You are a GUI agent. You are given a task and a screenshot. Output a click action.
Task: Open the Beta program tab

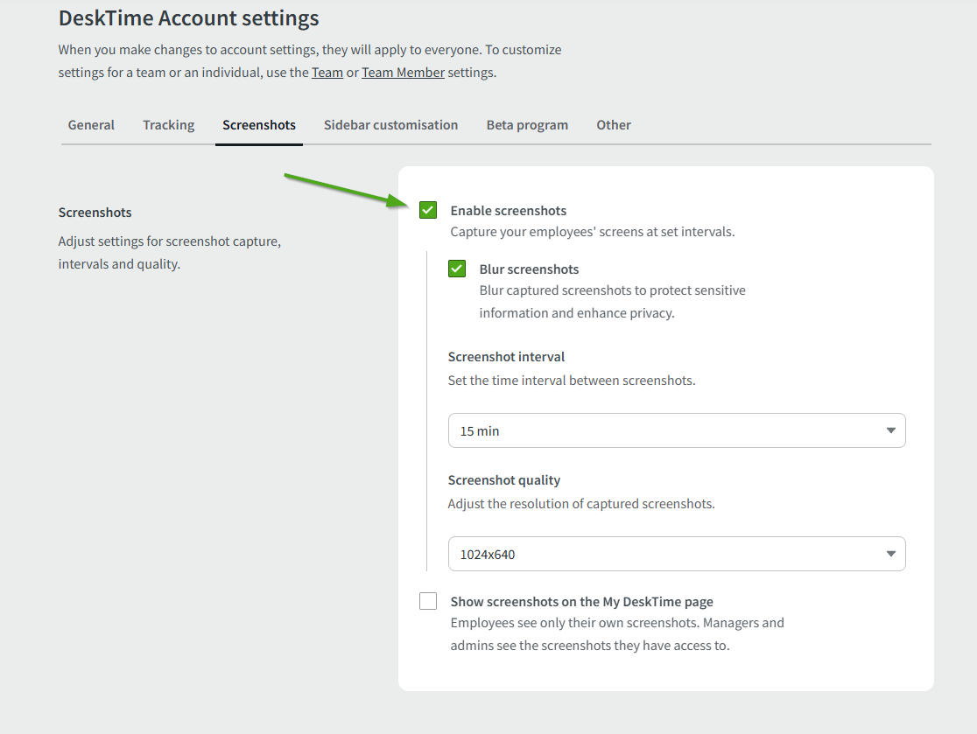[x=527, y=125]
